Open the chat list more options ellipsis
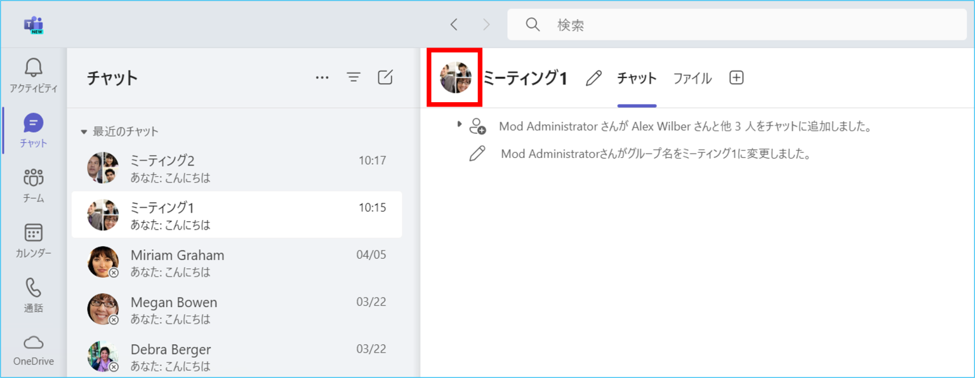The width and height of the screenshot is (975, 378). click(x=322, y=77)
